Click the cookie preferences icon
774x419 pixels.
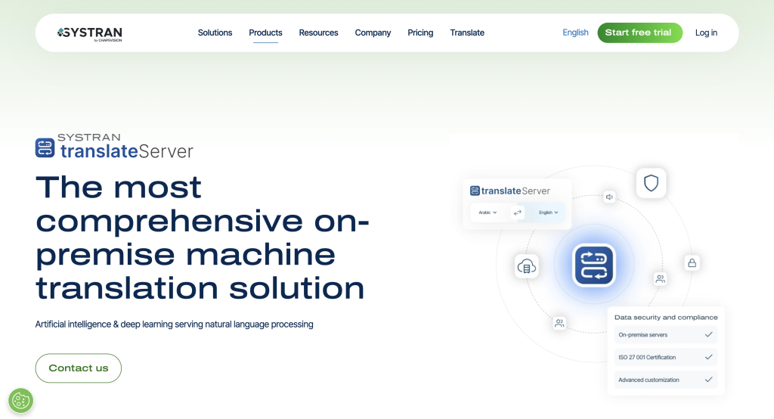[20, 400]
